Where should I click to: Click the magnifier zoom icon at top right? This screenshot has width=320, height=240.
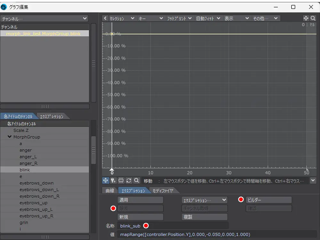tap(313, 19)
